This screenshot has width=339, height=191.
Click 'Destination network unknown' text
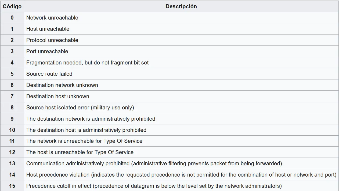[x=62, y=85]
